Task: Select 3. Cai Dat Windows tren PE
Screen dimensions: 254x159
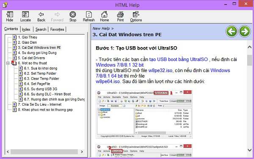Action: click(39, 47)
